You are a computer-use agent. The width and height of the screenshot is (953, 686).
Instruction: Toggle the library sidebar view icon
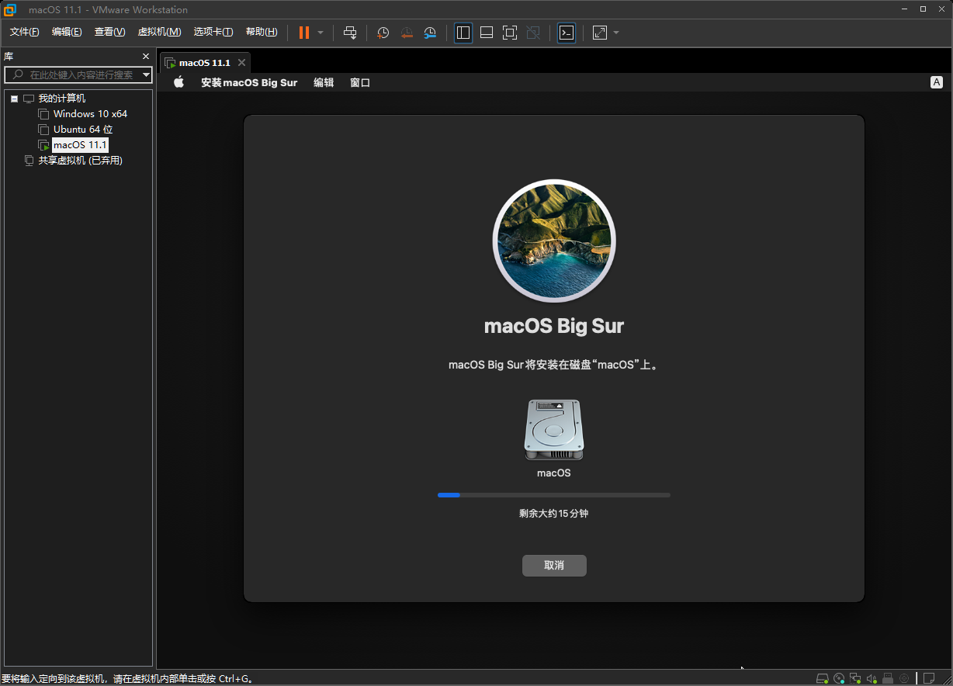pos(463,33)
